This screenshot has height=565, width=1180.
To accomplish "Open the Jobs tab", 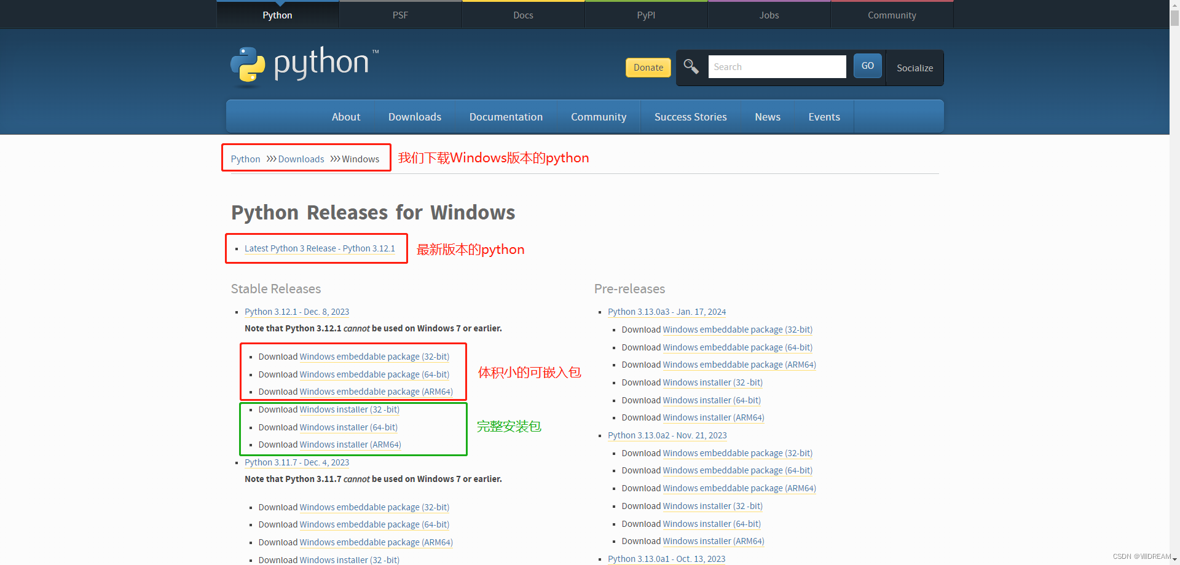I will [769, 15].
